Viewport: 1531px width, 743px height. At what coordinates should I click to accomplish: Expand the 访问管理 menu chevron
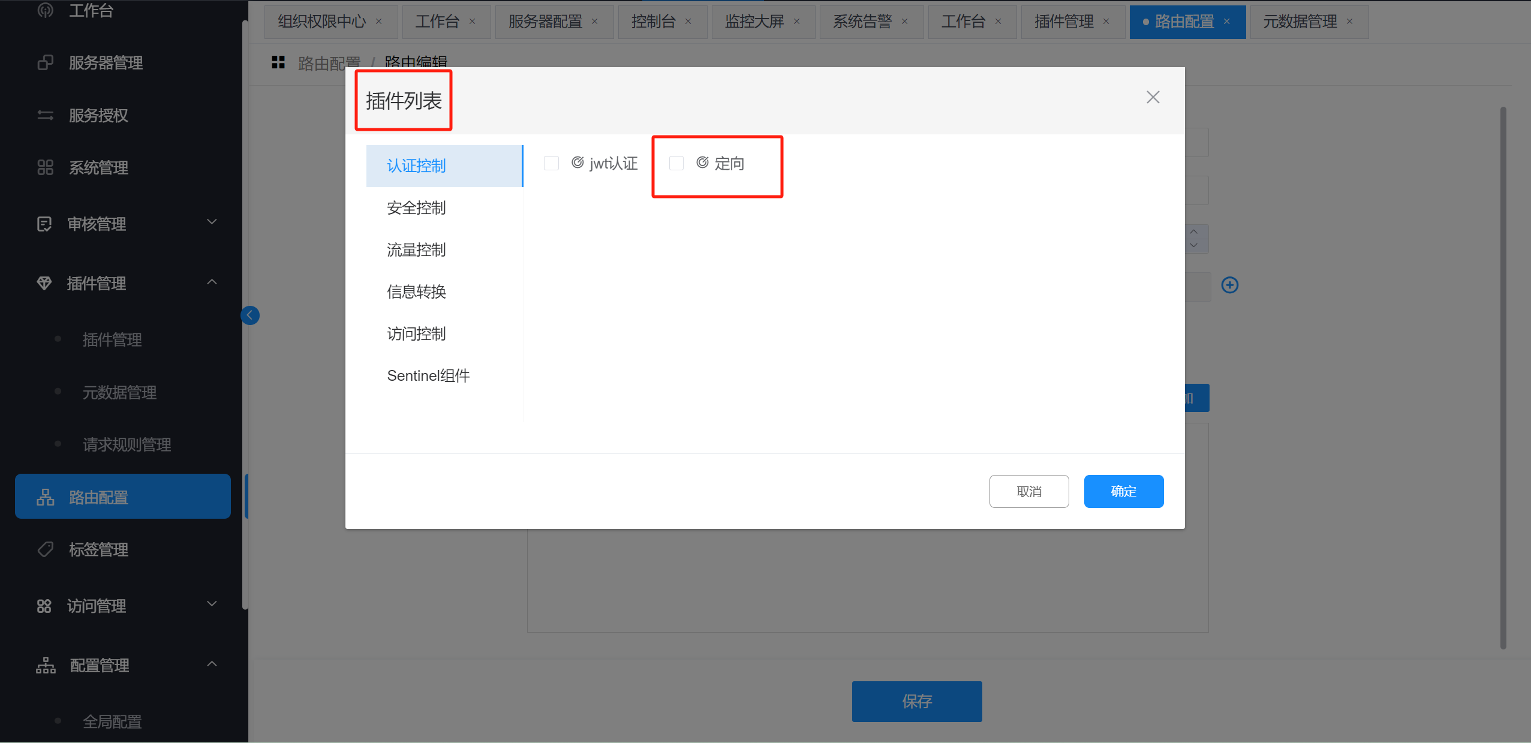pos(212,604)
